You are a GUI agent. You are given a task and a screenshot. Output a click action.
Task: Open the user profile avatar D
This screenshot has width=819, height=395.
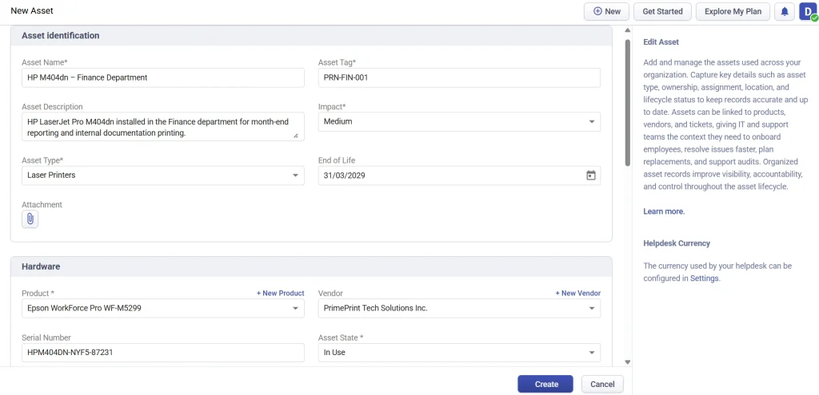[808, 11]
